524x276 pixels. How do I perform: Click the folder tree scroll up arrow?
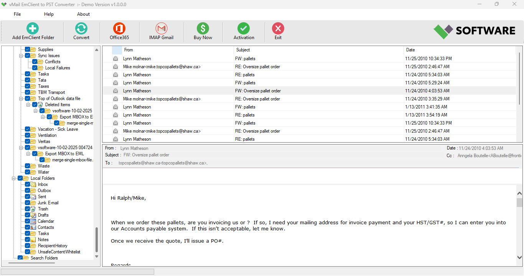pyautogui.click(x=97, y=49)
